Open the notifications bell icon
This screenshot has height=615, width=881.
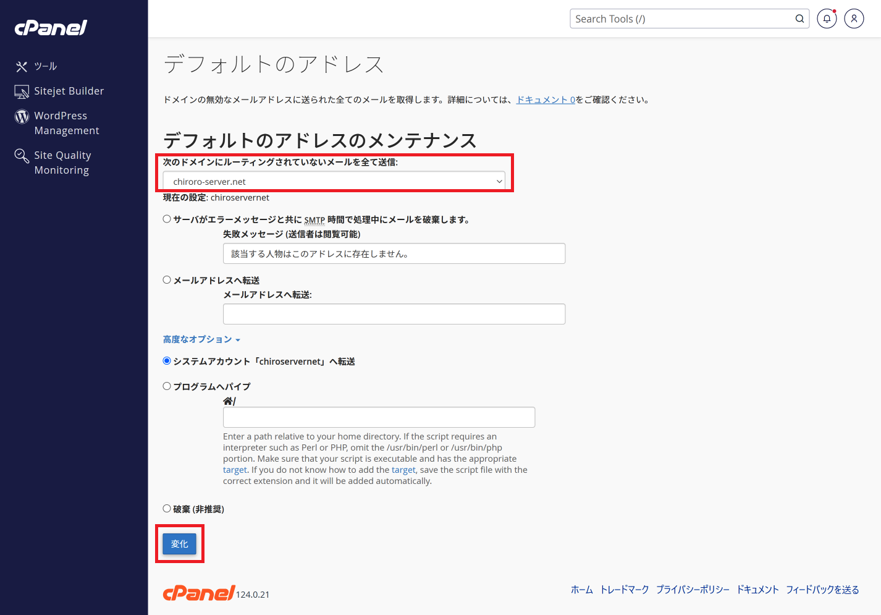click(827, 19)
